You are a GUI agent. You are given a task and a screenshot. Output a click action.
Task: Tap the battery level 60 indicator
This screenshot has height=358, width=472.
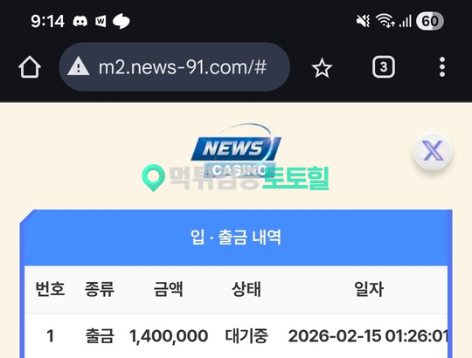coord(429,21)
